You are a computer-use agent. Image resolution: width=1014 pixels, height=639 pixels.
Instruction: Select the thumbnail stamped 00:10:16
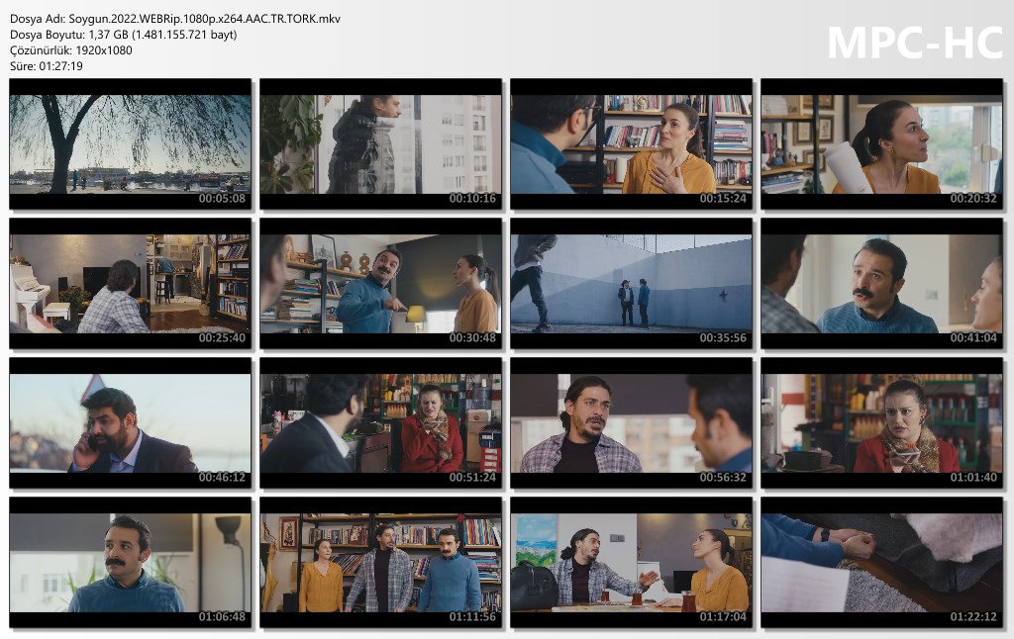tap(381, 143)
